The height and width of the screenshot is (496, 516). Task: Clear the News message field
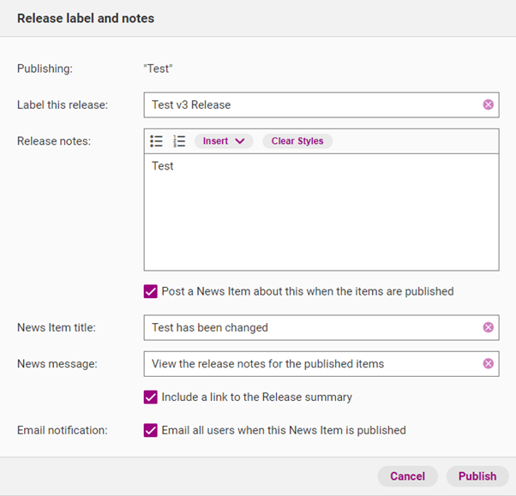[x=488, y=363]
